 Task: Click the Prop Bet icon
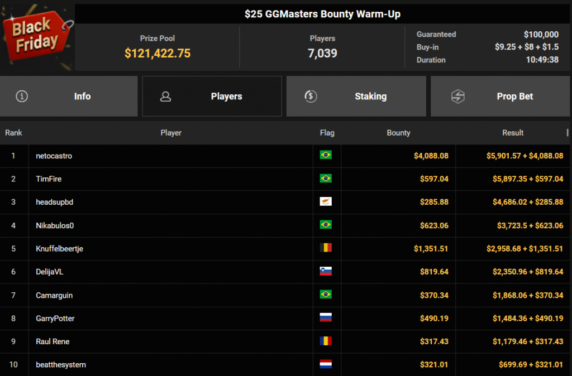pyautogui.click(x=458, y=97)
